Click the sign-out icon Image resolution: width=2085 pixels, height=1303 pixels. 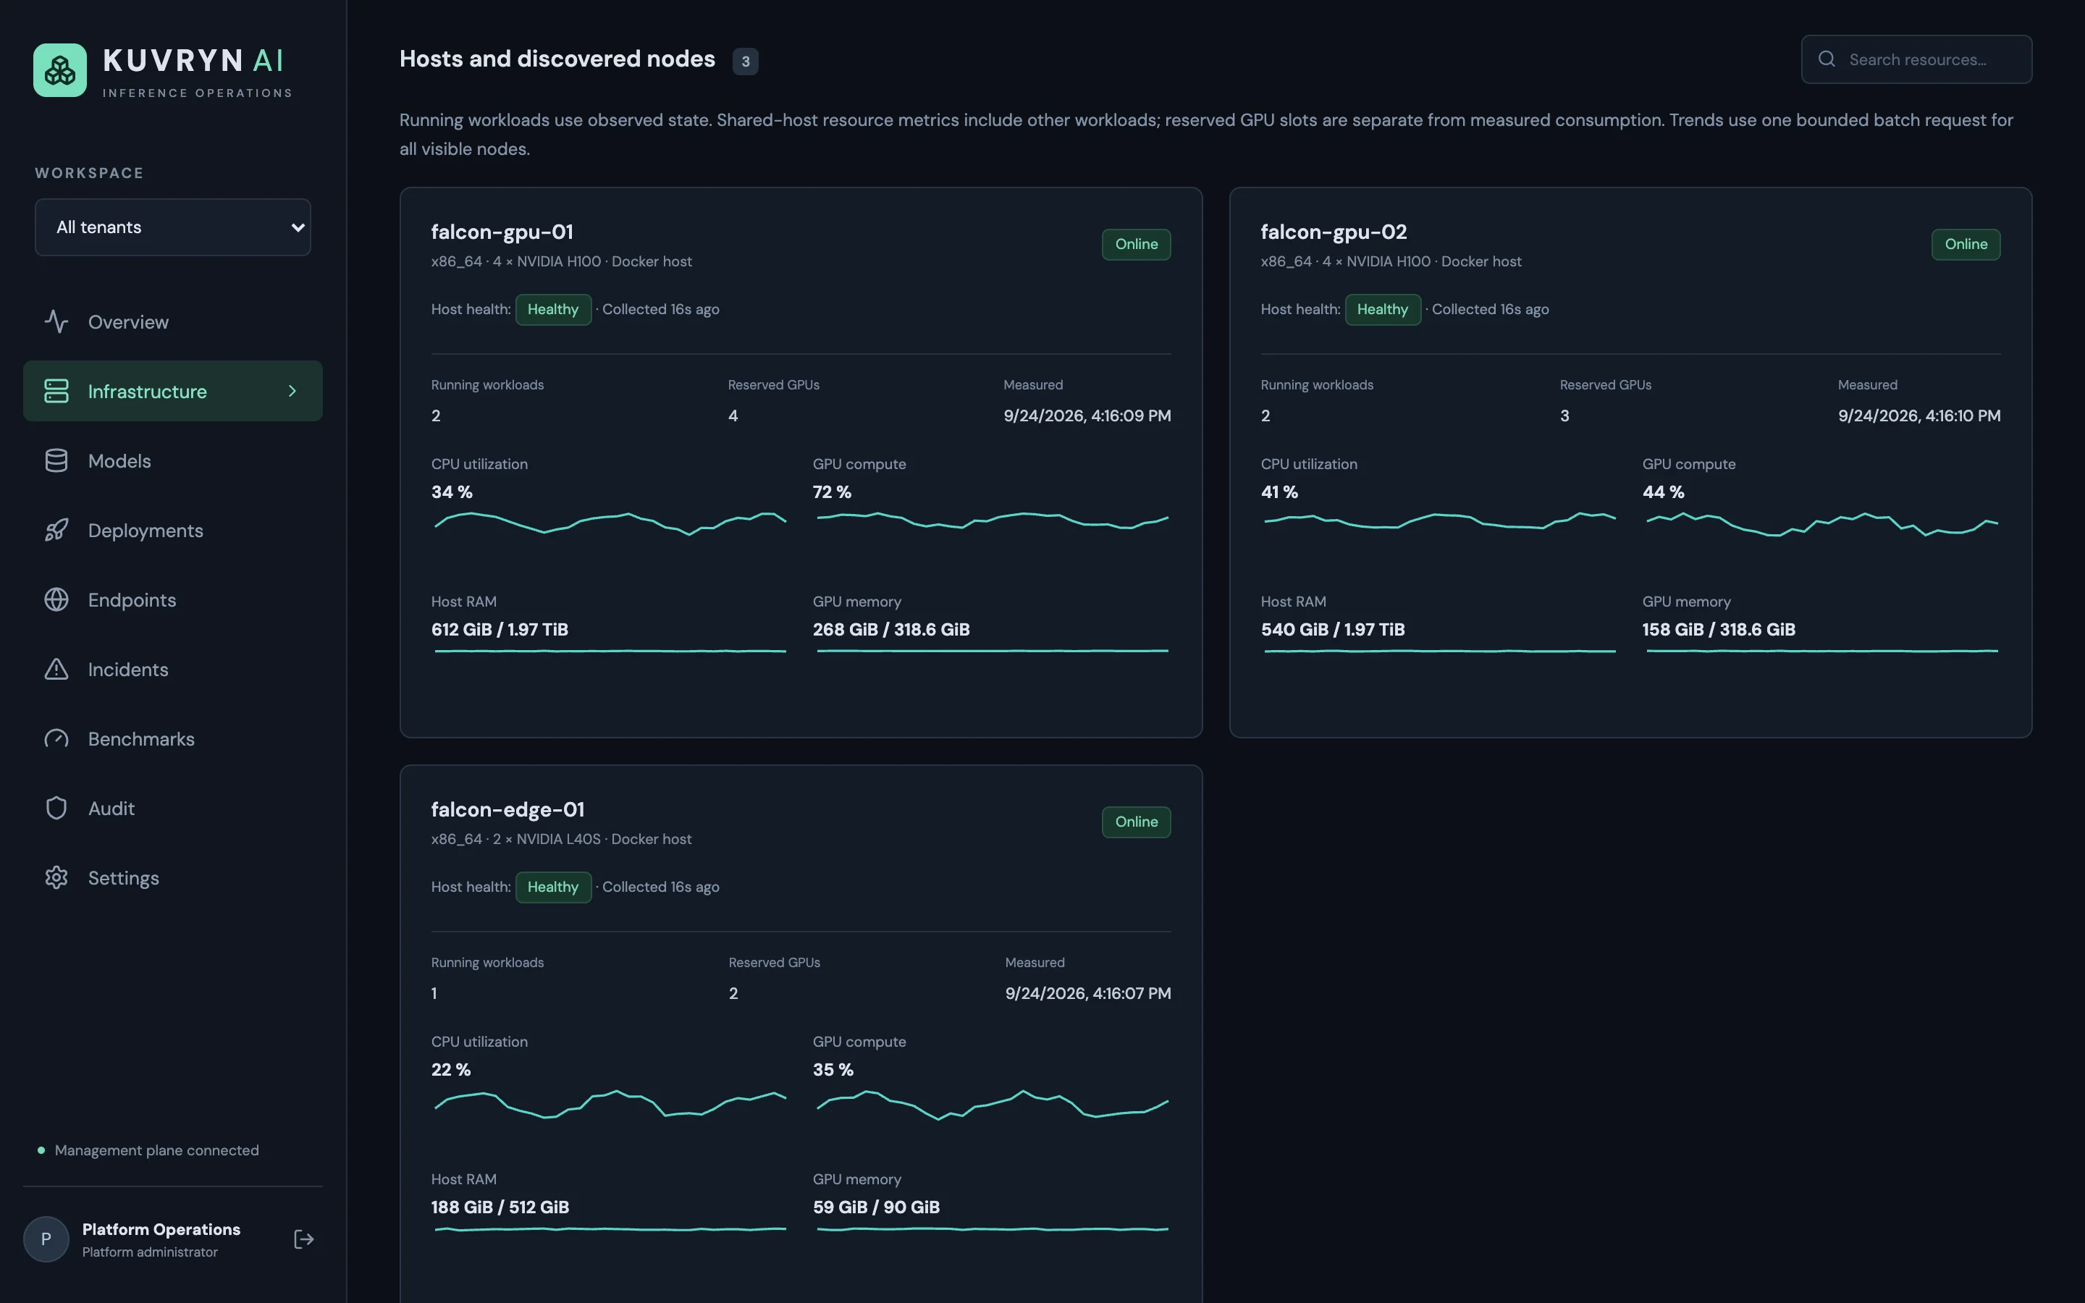coord(303,1239)
